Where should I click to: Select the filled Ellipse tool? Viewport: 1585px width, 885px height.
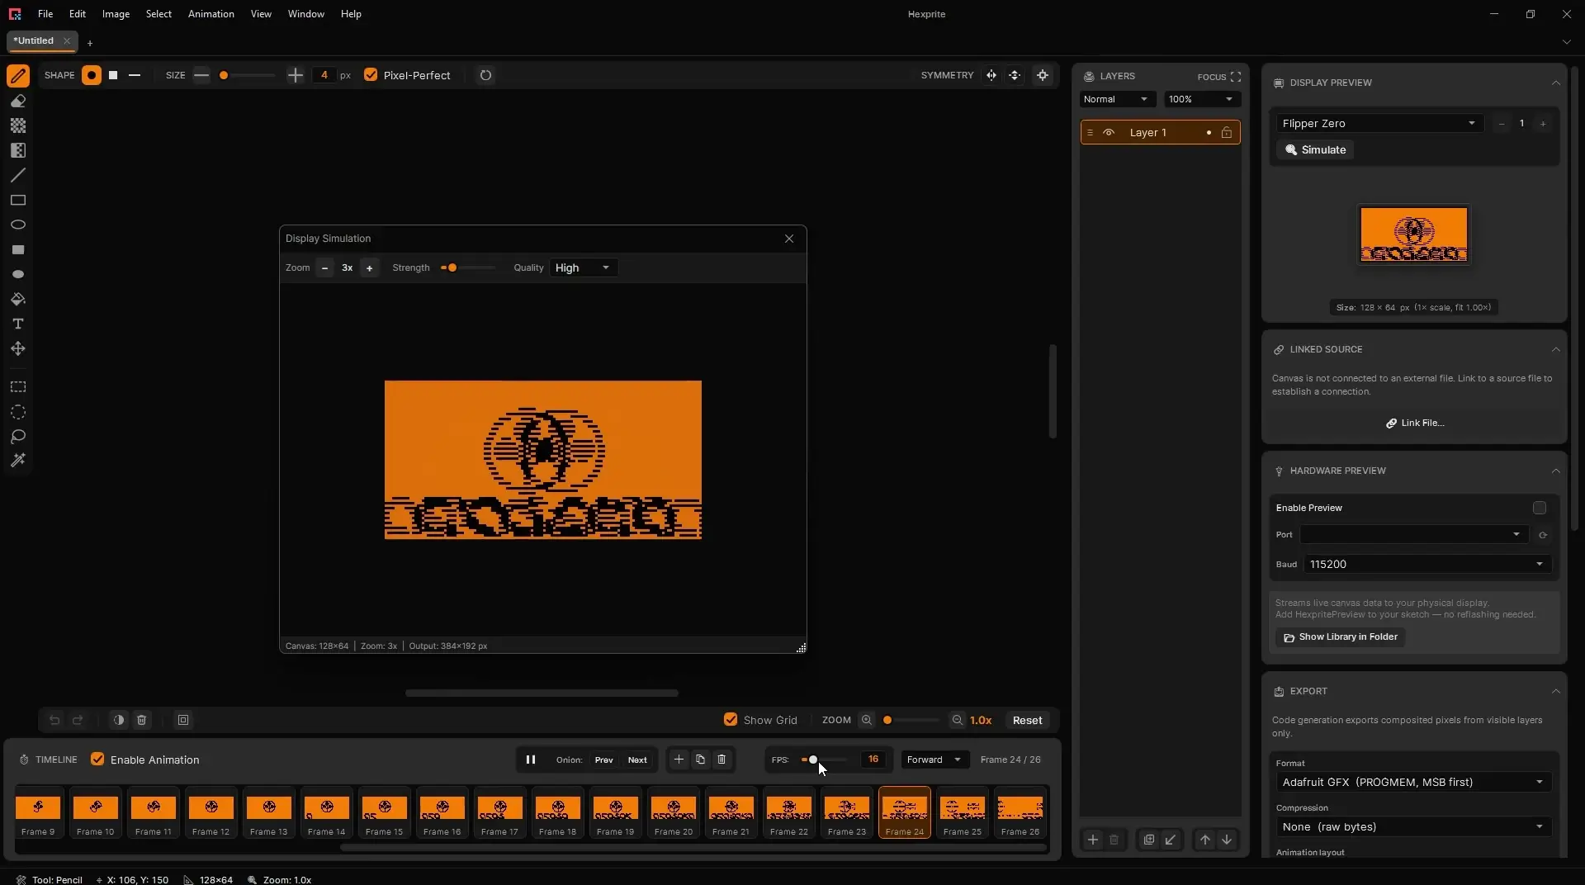(18, 274)
